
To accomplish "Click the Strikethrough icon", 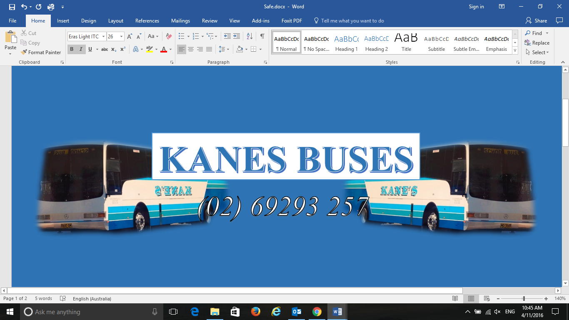I will click(104, 49).
